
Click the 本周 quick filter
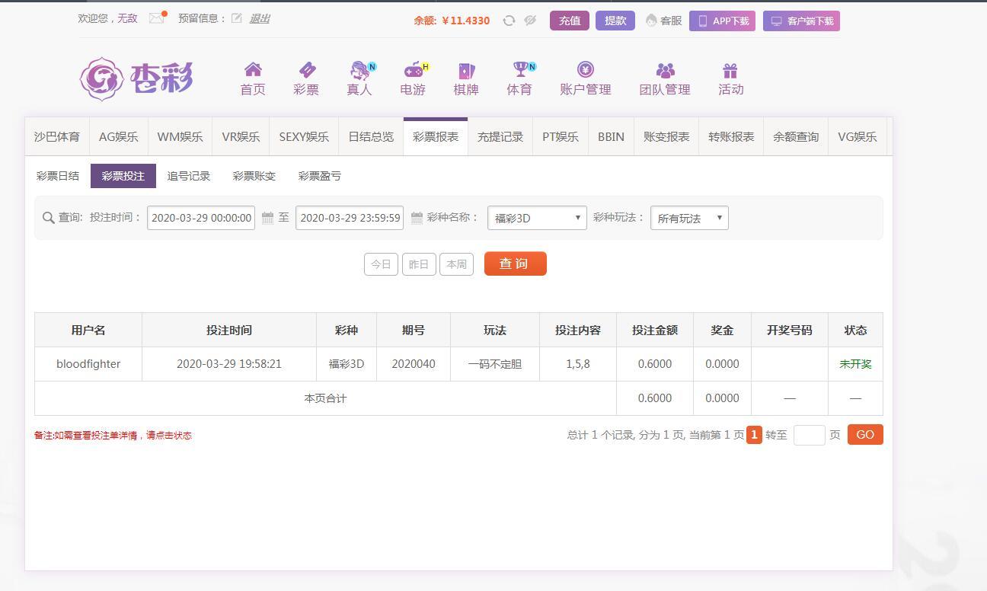(457, 264)
